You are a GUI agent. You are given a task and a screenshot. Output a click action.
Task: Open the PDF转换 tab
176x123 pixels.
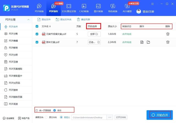(39, 8)
